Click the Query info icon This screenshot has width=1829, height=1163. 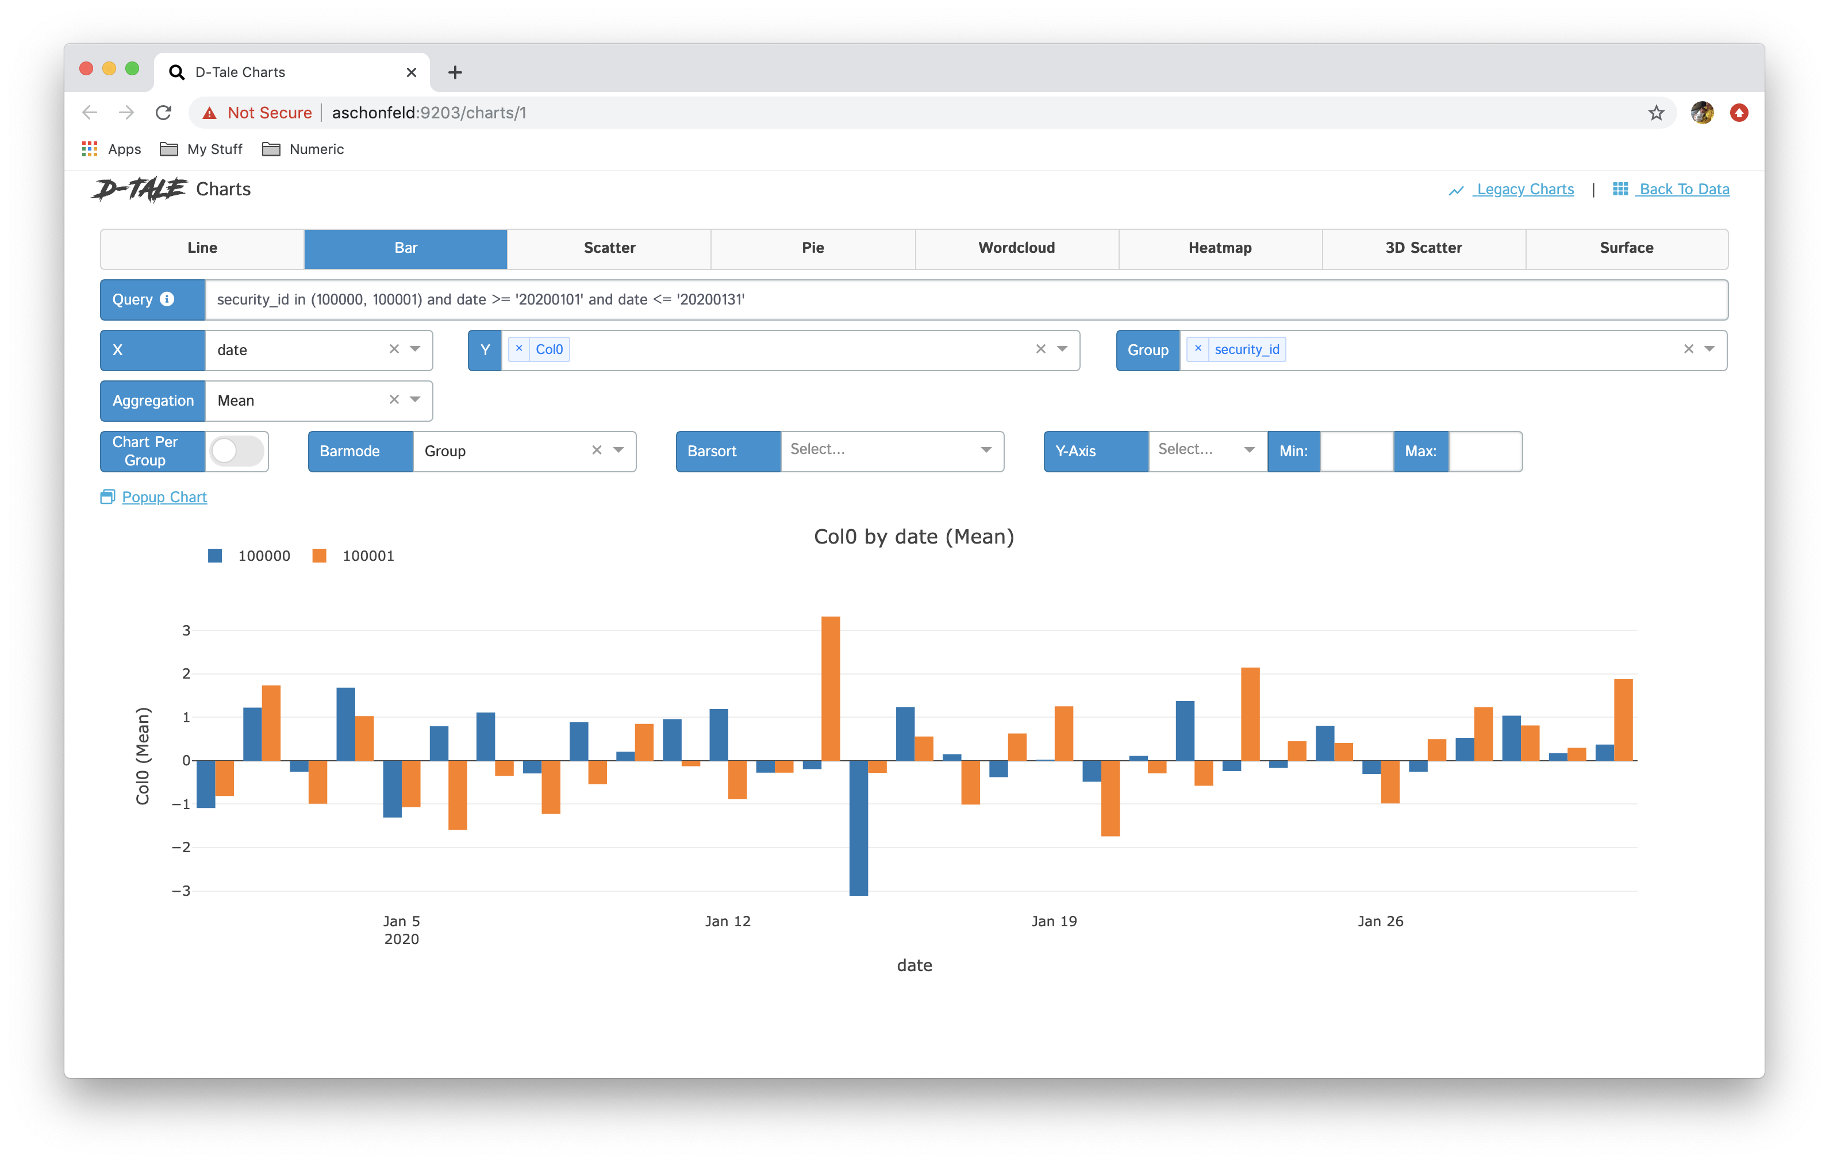coord(167,299)
